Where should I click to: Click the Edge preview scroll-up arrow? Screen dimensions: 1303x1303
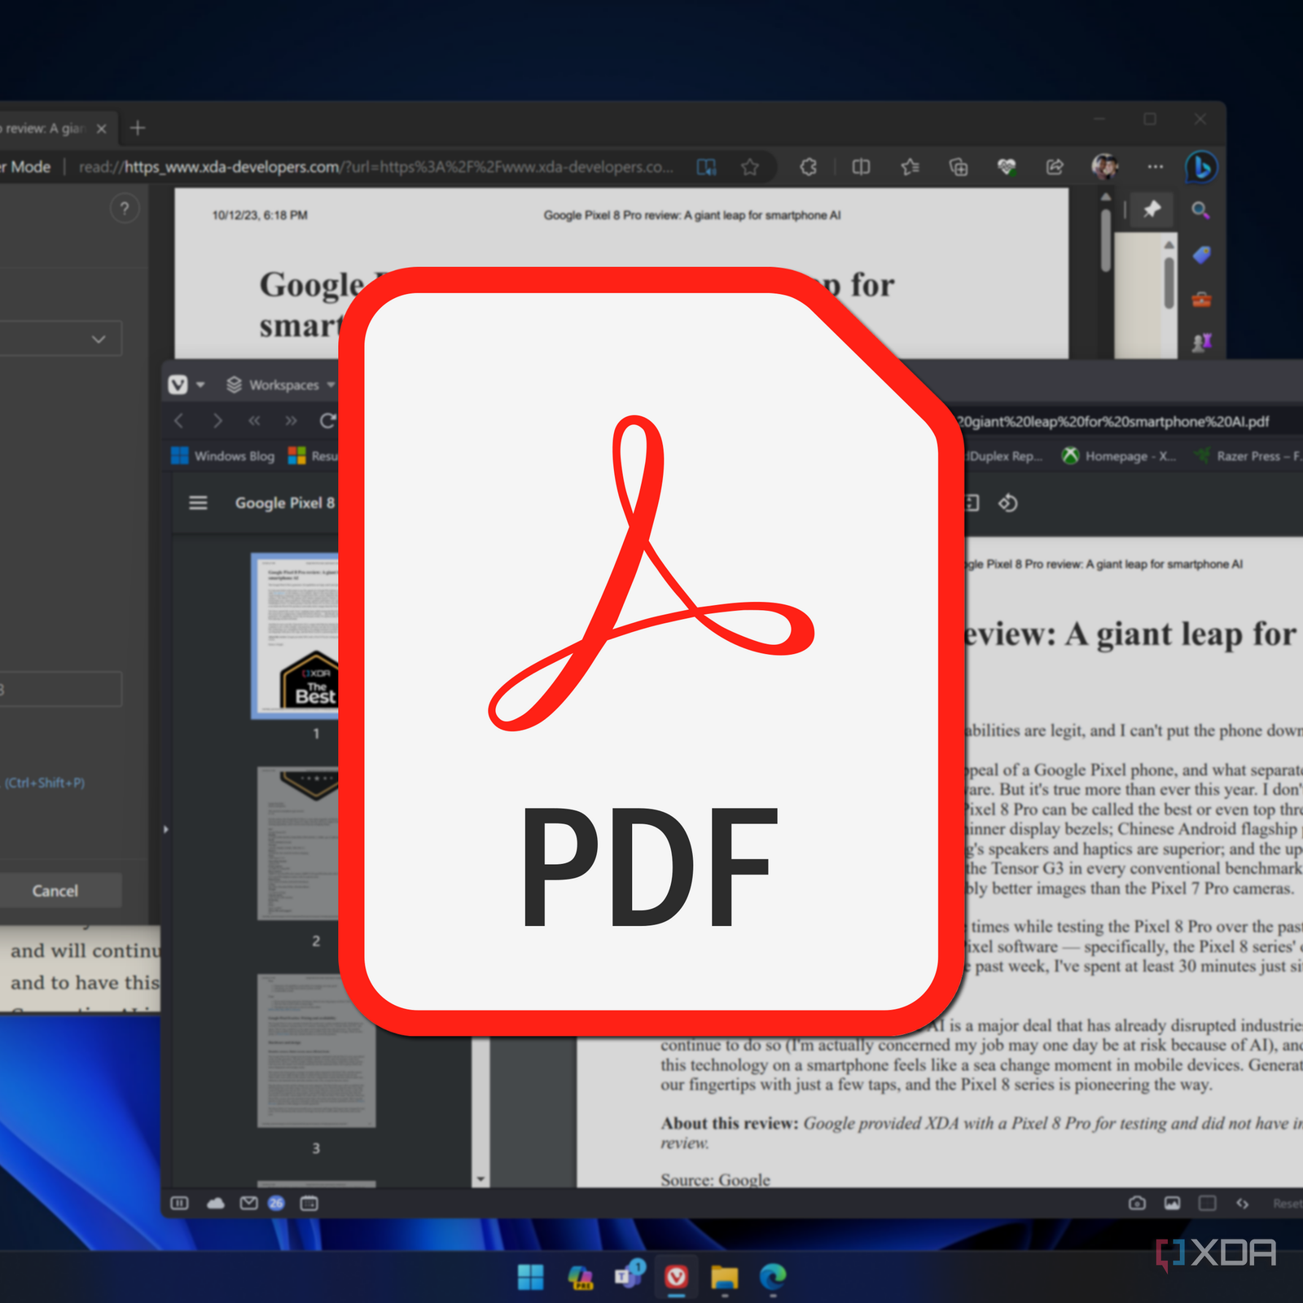click(x=1105, y=197)
